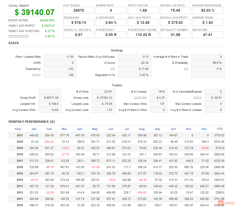The height and width of the screenshot is (207, 237).
Task: Click the yearly avg profit $ 3307.67
Action: click(48, 26)
